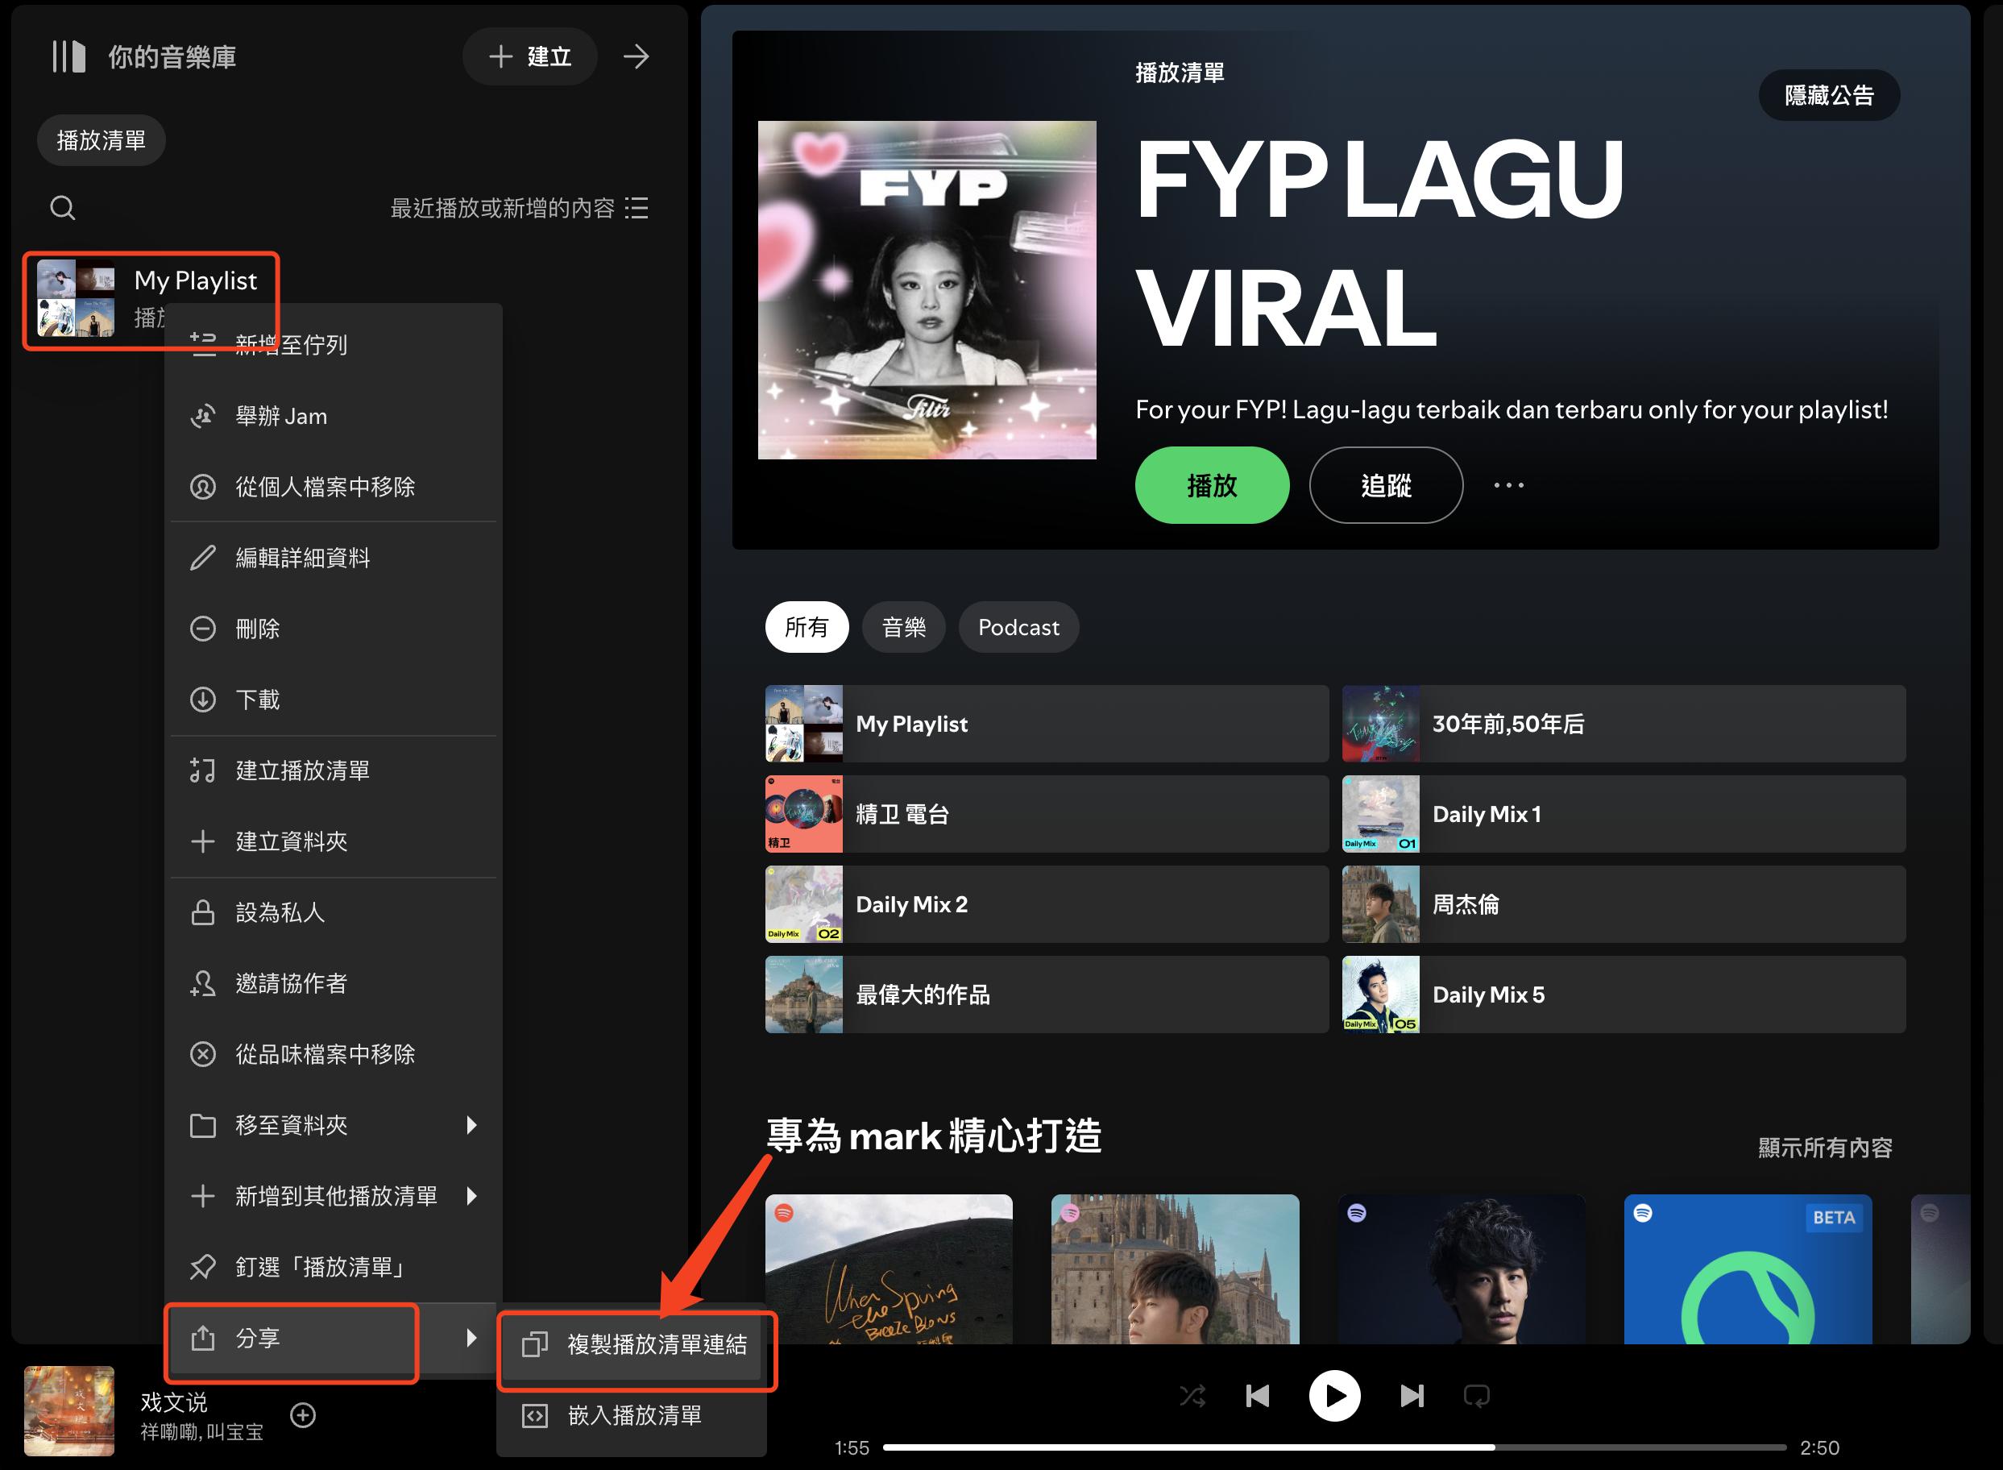
Task: Click the green 播放 button
Action: point(1213,486)
